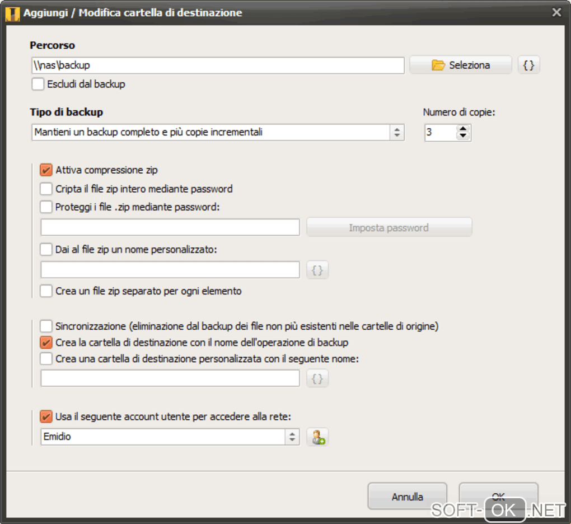Enable Dai al file zip nome personalizzato
This screenshot has width=571, height=524.
click(x=46, y=250)
